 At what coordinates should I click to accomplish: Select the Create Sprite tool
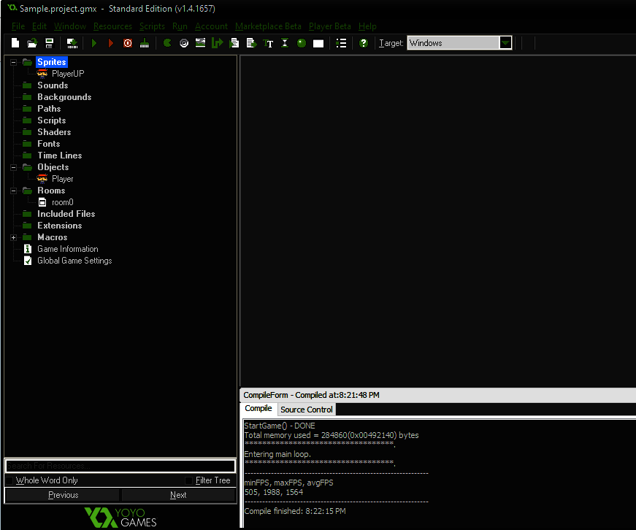[x=166, y=42]
